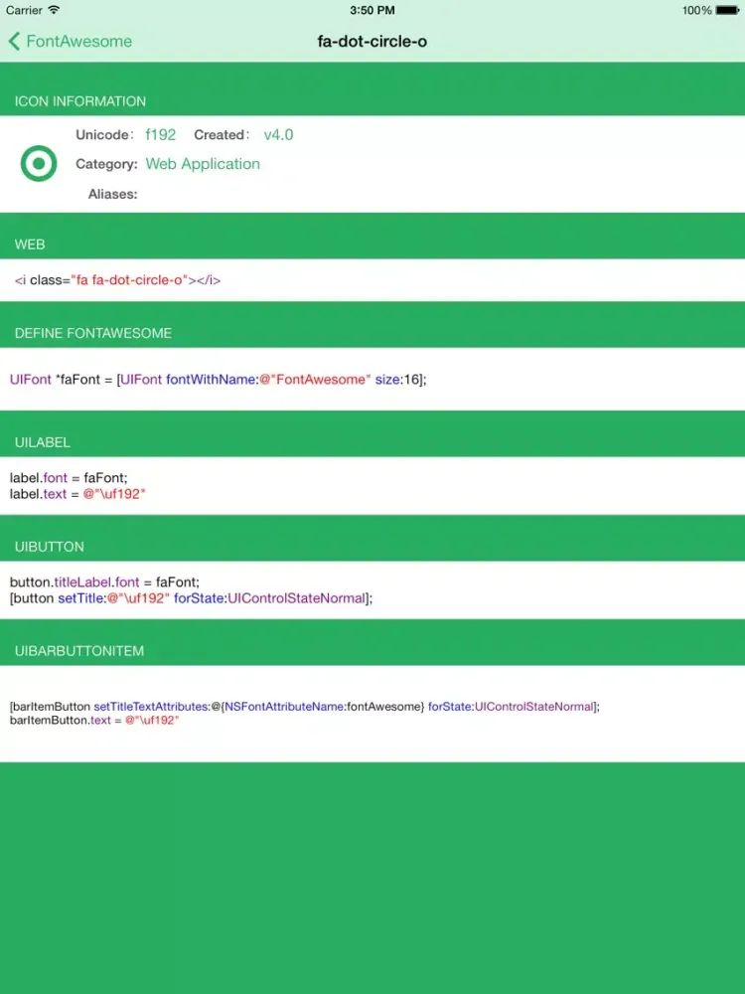Tap the fa-dot-circle-o page title
This screenshot has height=994, width=745.
[x=372, y=41]
